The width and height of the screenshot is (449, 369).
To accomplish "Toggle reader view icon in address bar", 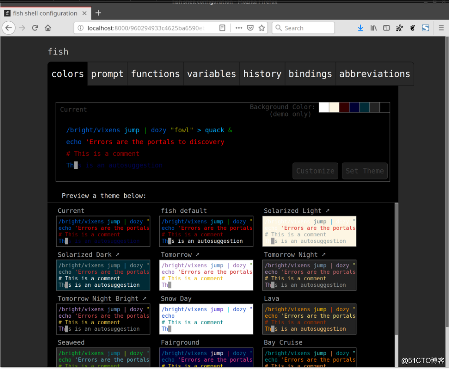I will pos(222,28).
